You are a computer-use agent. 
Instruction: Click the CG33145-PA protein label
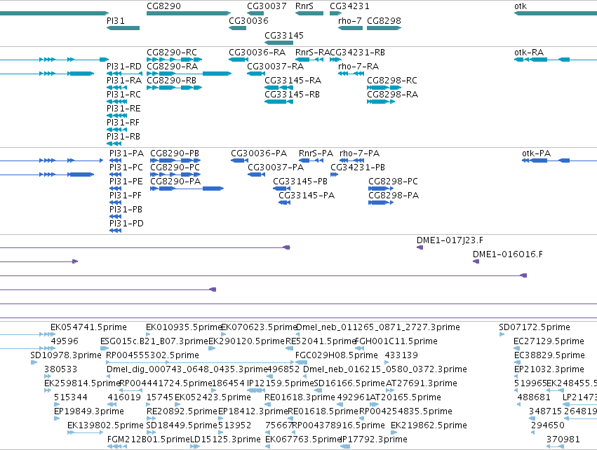[307, 196]
